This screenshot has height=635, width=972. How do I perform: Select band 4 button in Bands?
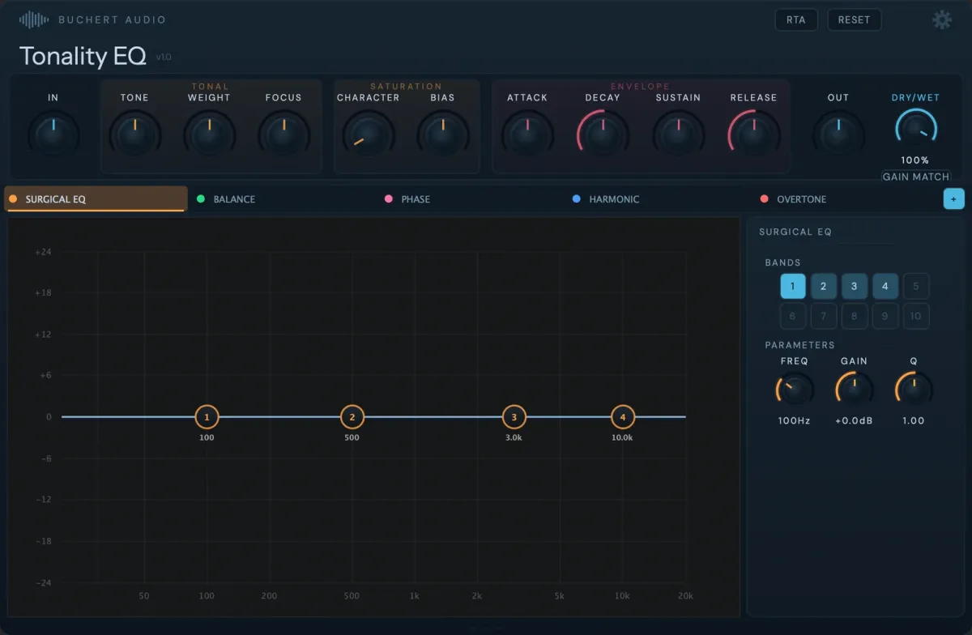tap(885, 286)
